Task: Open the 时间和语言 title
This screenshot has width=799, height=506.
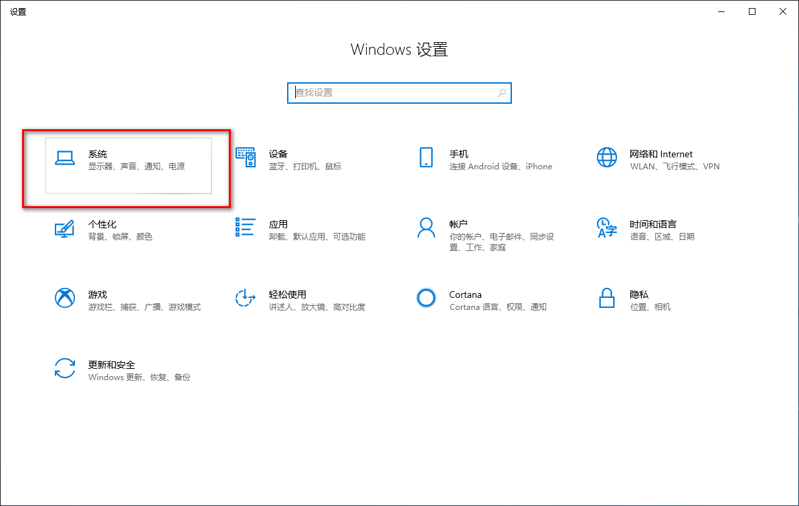Action: [x=653, y=224]
